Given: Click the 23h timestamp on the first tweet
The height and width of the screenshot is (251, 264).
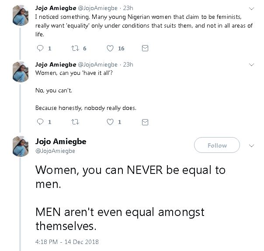Looking at the screenshot, I should coord(128,8).
